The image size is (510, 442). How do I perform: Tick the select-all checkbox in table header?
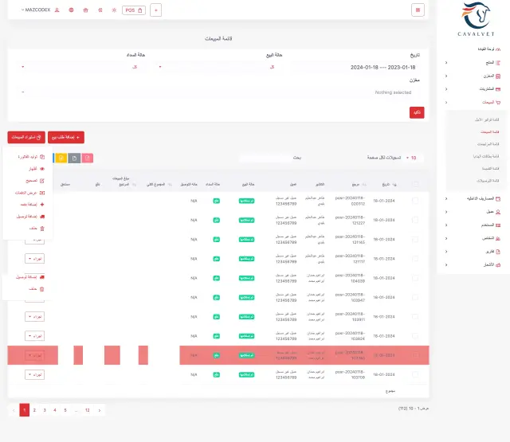coord(415,184)
